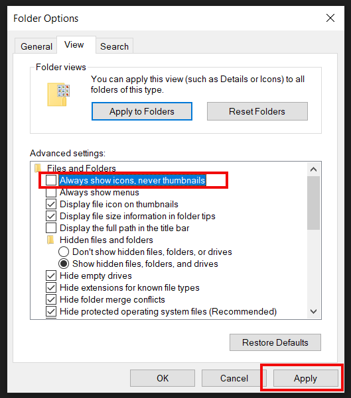Switch to the General tab
This screenshot has width=351, height=398.
pyautogui.click(x=36, y=46)
